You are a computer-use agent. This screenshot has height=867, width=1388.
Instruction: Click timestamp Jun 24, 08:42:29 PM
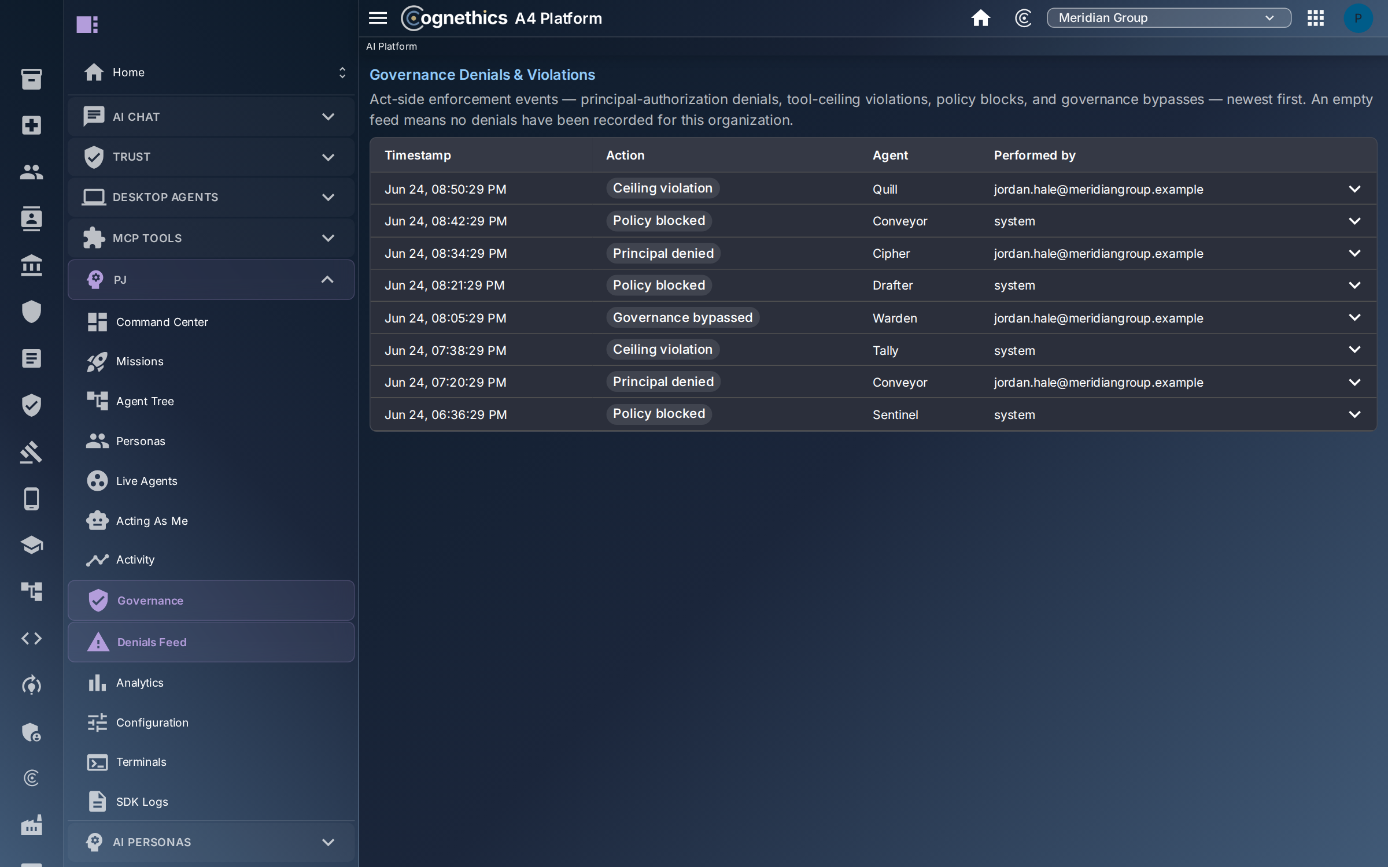pos(445,221)
